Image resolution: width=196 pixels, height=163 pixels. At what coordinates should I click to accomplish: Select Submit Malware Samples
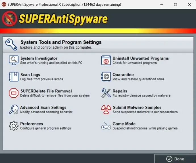137,107
